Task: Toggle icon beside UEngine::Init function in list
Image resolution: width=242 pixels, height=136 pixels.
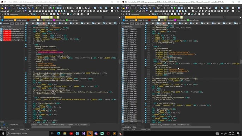Action: coord(1,29)
